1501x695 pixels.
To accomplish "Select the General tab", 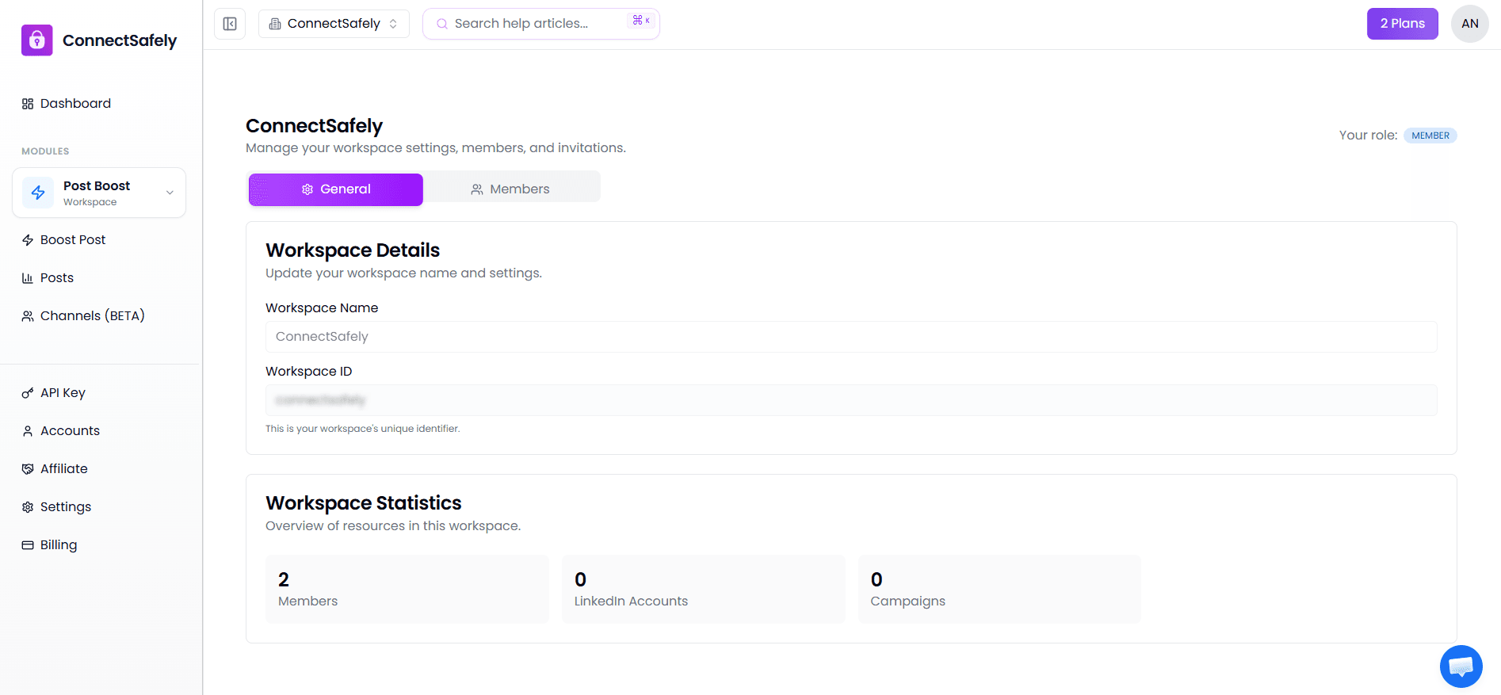I will [x=336, y=189].
